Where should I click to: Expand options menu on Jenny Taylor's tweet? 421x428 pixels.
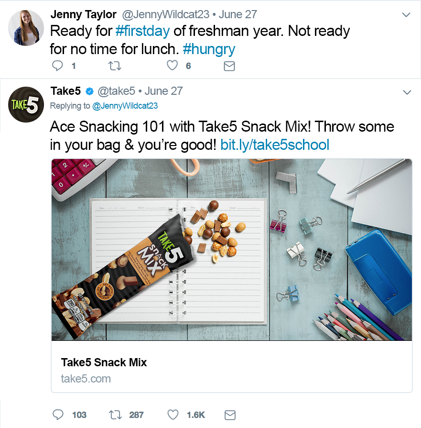click(406, 15)
